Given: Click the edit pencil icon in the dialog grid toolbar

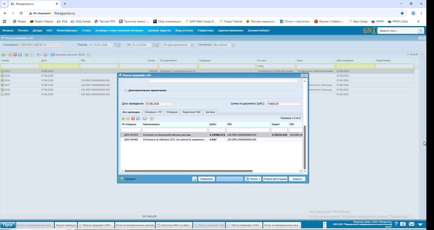Looking at the screenshot, I should (128, 118).
